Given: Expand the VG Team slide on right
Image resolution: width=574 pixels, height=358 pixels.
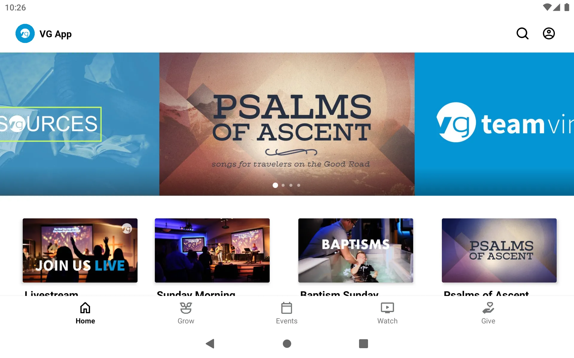Looking at the screenshot, I should 494,124.
